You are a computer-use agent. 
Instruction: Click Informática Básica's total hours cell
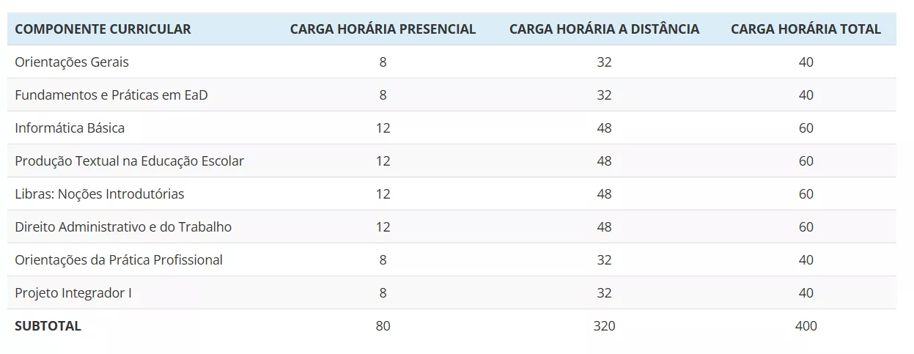806,128
